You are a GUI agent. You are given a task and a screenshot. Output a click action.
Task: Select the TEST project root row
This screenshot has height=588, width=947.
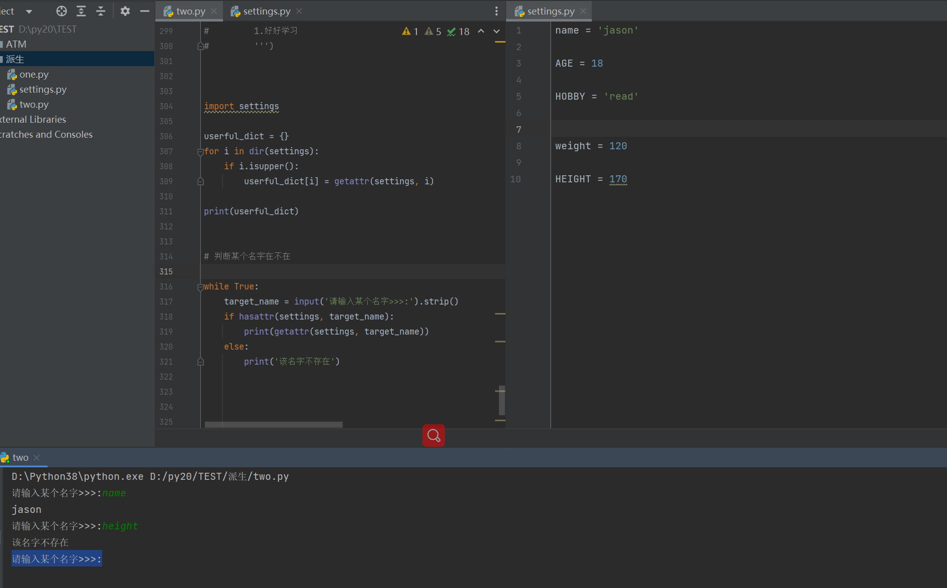pyautogui.click(x=39, y=29)
